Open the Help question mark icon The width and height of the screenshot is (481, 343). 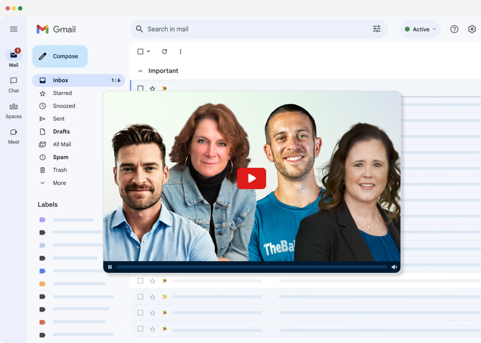tap(454, 29)
